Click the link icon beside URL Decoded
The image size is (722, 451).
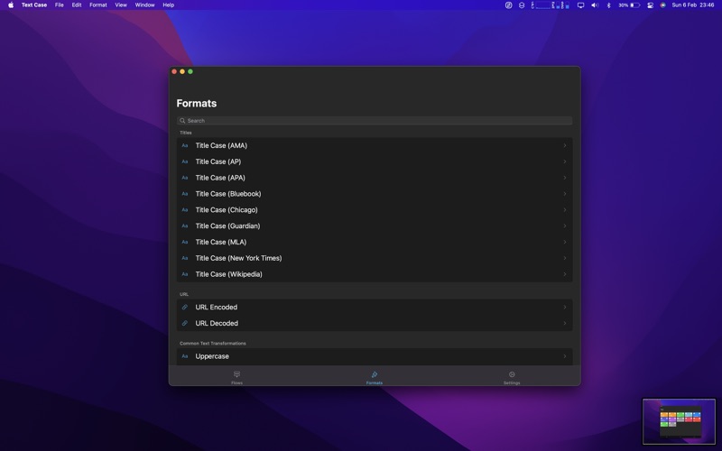[185, 323]
